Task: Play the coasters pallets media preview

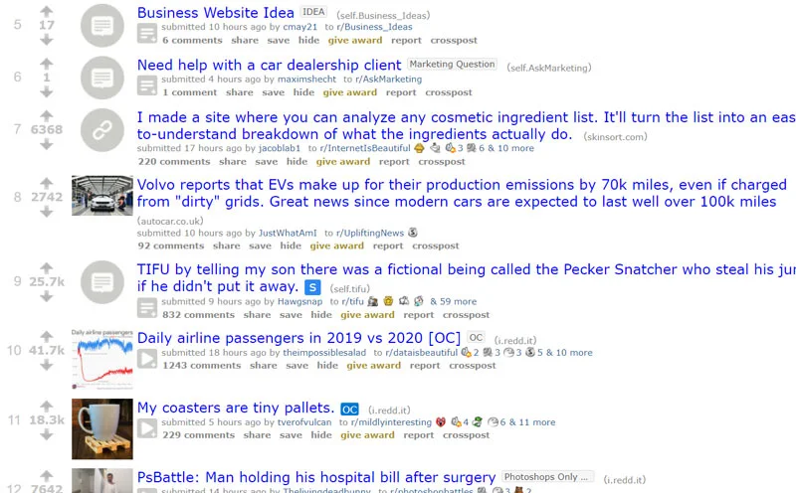Action: click(x=147, y=428)
